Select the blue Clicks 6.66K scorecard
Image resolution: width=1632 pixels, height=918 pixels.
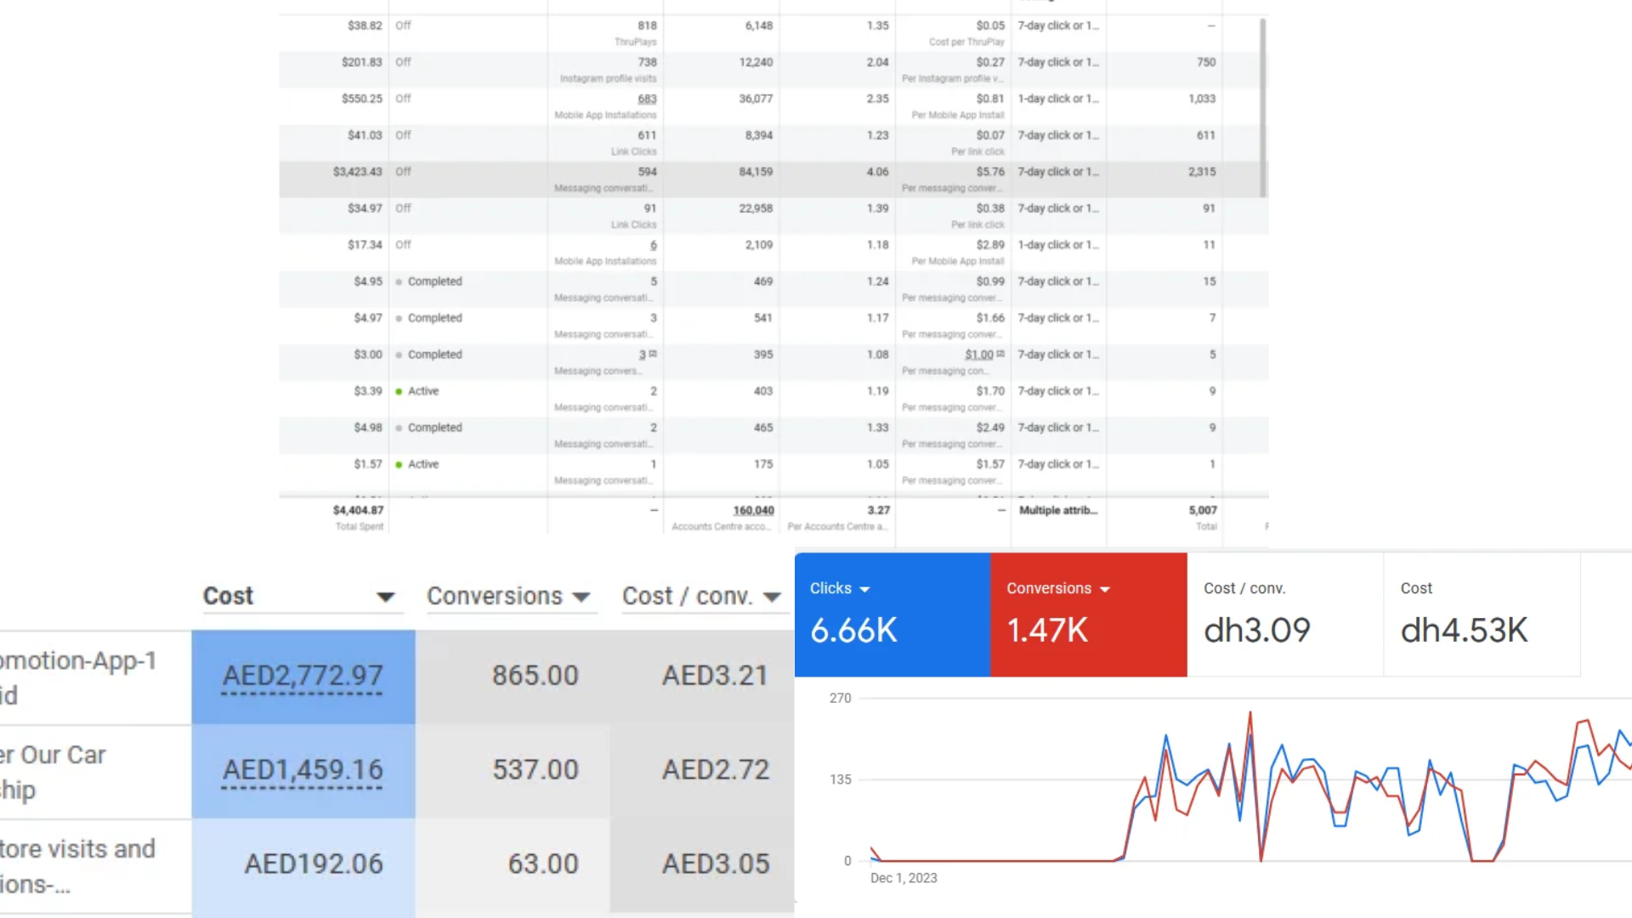(892, 615)
